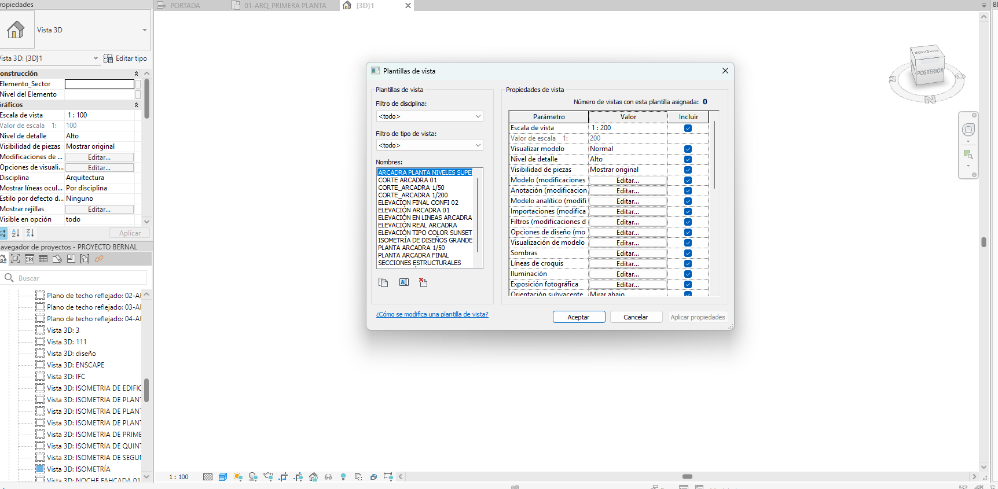Toggle sun path icon in view control bar
The width and height of the screenshot is (998, 489).
(238, 477)
